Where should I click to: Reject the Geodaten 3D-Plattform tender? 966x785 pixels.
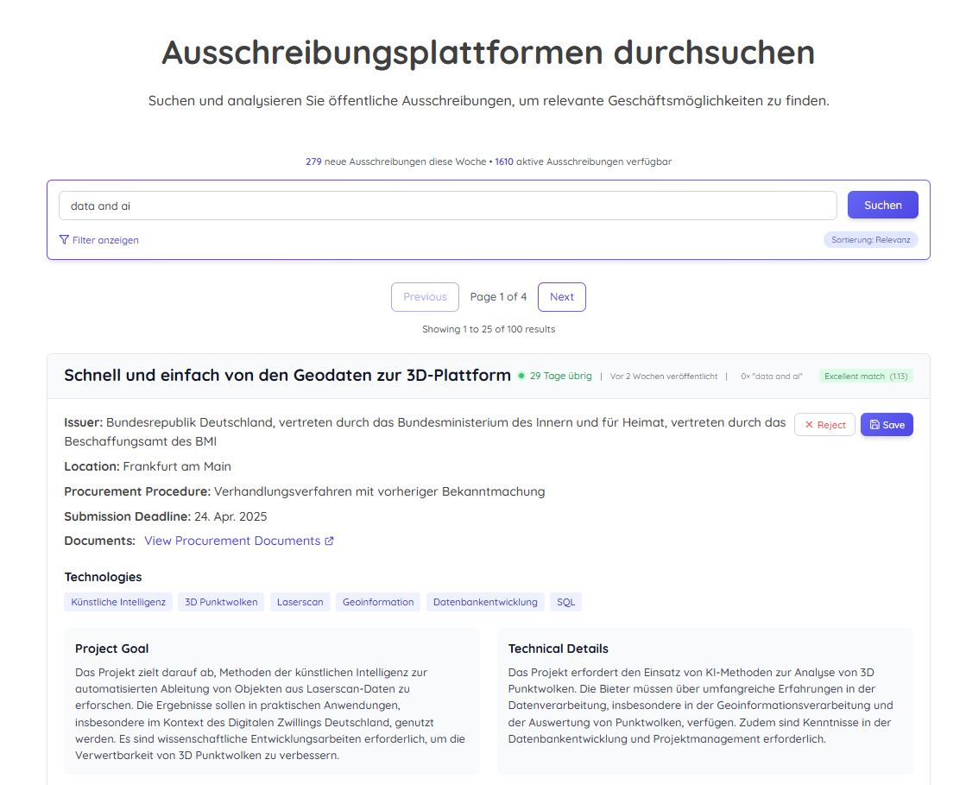(x=824, y=425)
